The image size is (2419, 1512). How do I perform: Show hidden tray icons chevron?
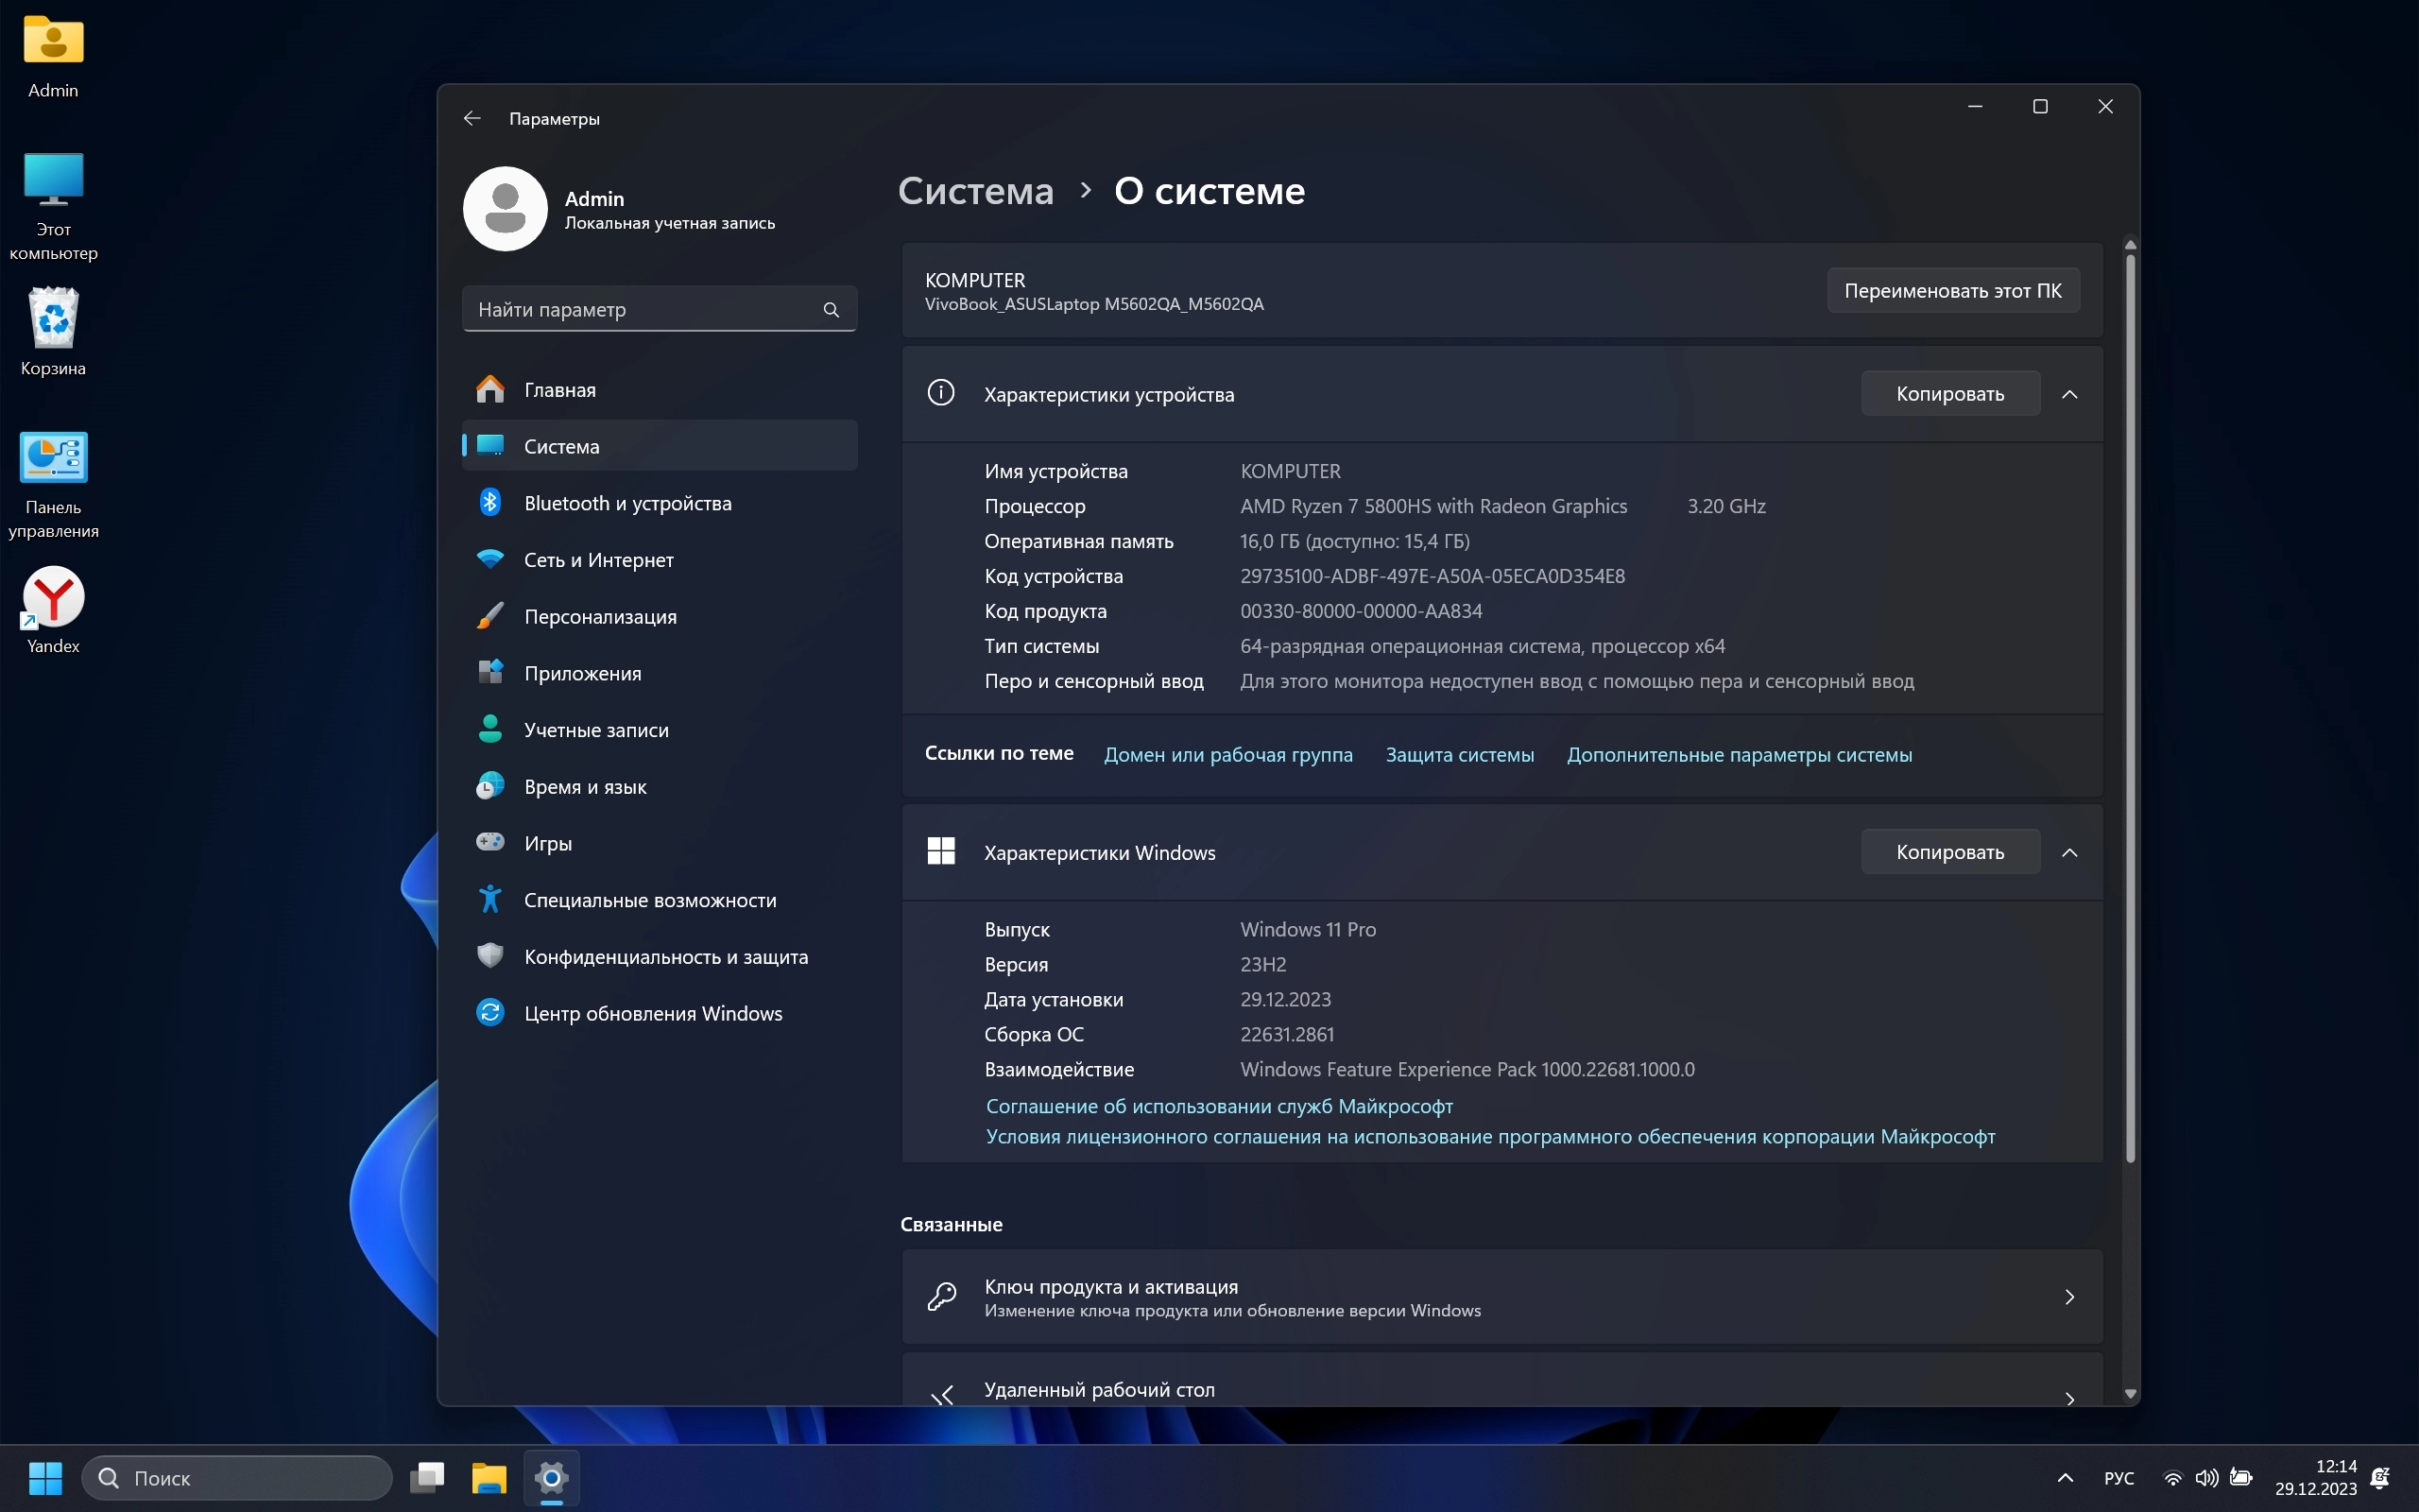(2066, 1478)
